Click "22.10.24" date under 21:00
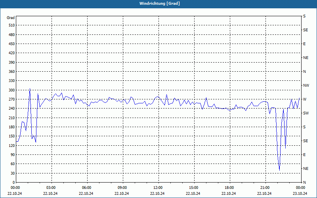The height and width of the screenshot is (198, 317). (x=264, y=193)
